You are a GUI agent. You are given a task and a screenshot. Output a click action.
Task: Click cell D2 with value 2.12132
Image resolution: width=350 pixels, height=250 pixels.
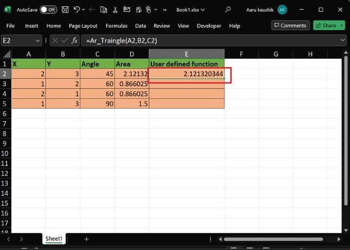pos(132,74)
